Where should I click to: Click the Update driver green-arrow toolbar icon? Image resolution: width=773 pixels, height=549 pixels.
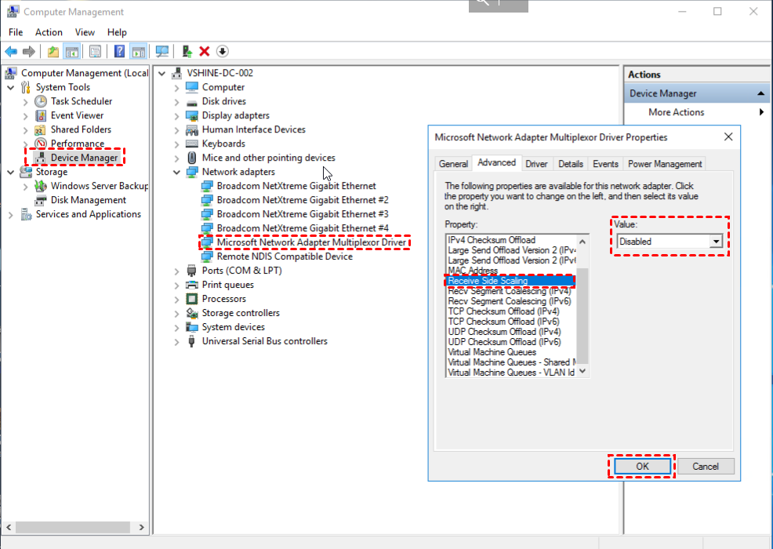click(x=187, y=52)
